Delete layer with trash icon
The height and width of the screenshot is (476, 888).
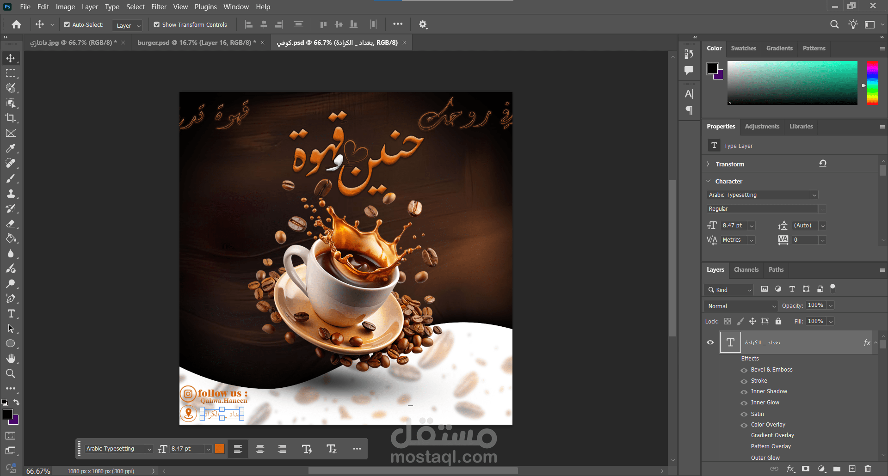(868, 469)
